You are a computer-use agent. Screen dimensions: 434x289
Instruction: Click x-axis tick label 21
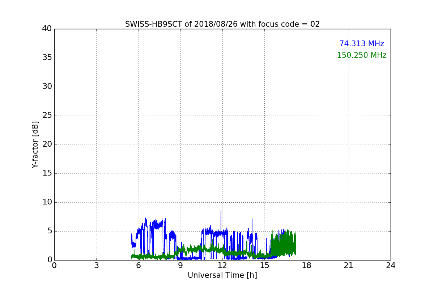coord(349,266)
